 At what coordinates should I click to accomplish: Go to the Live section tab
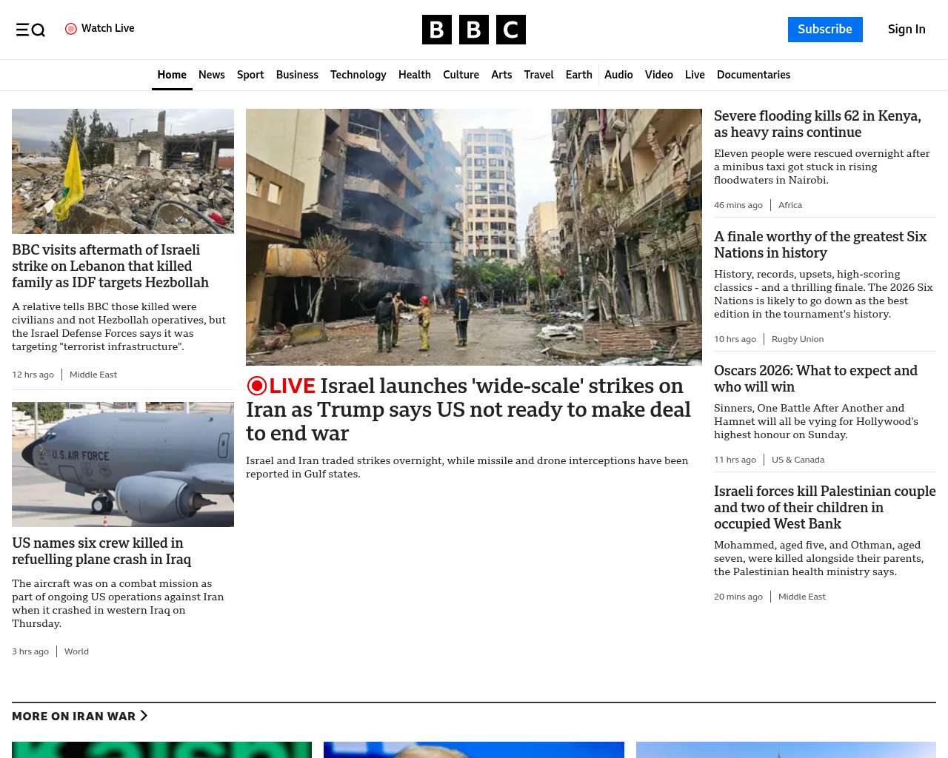pos(695,75)
